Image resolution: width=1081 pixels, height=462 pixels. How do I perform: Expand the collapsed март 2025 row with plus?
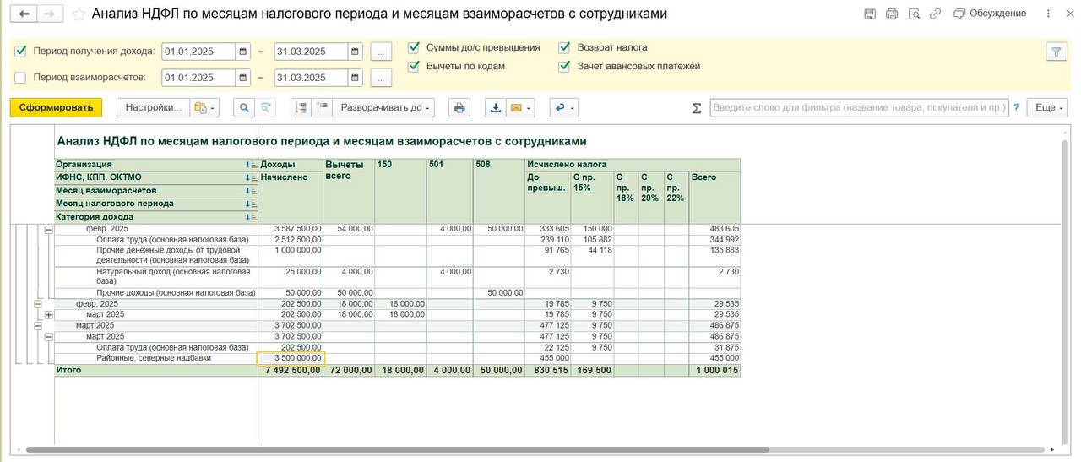(x=48, y=314)
